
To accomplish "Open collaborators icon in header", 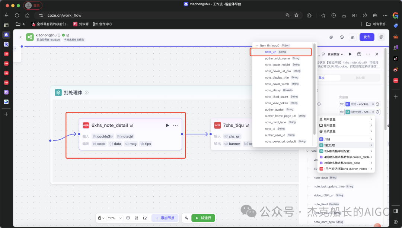I will coord(352,37).
